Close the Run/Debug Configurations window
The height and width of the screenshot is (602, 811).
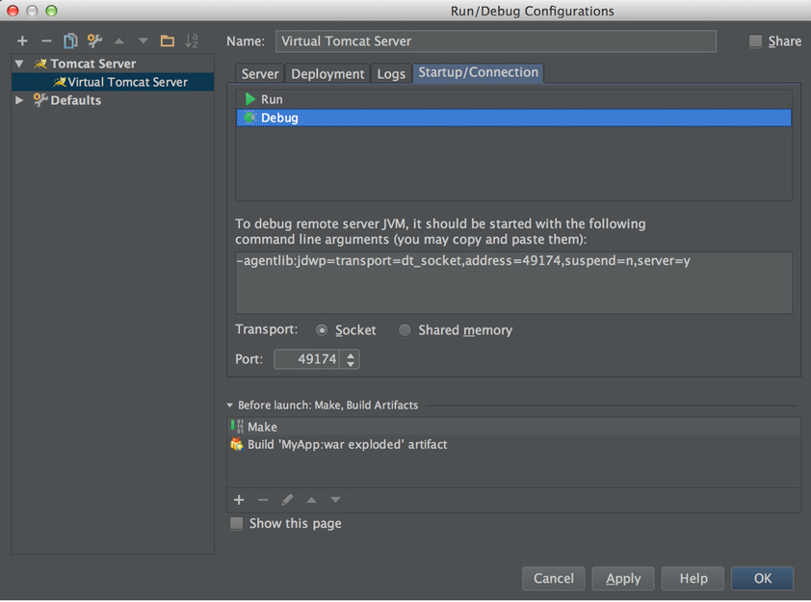pyautogui.click(x=13, y=11)
